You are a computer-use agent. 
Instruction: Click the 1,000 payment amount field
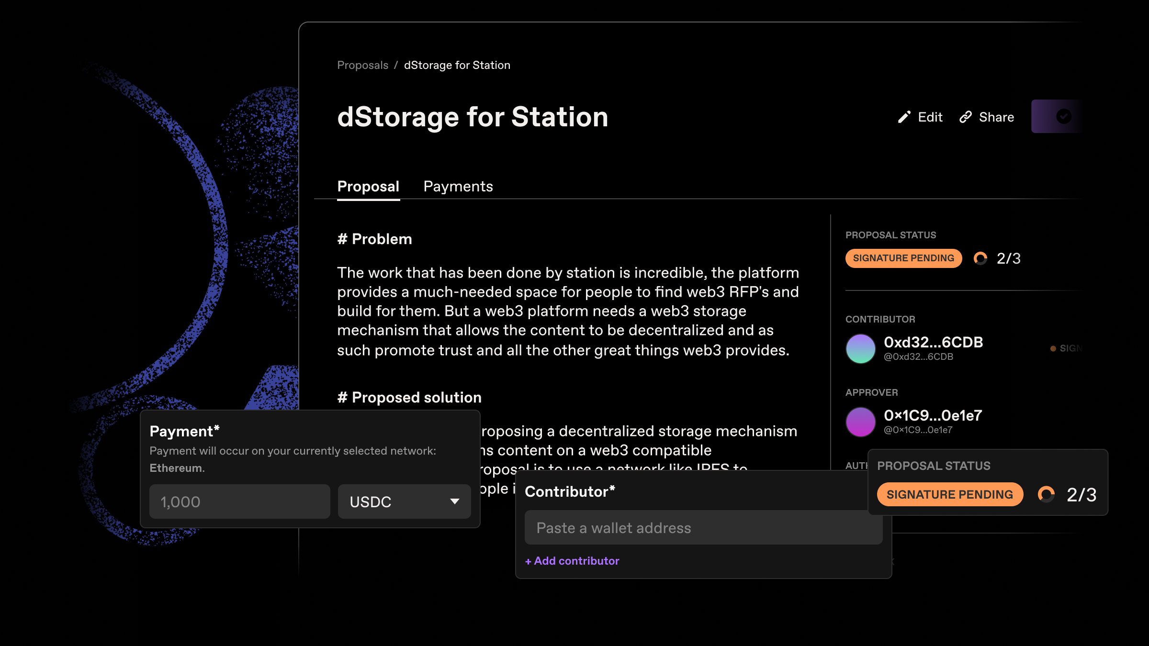point(239,501)
